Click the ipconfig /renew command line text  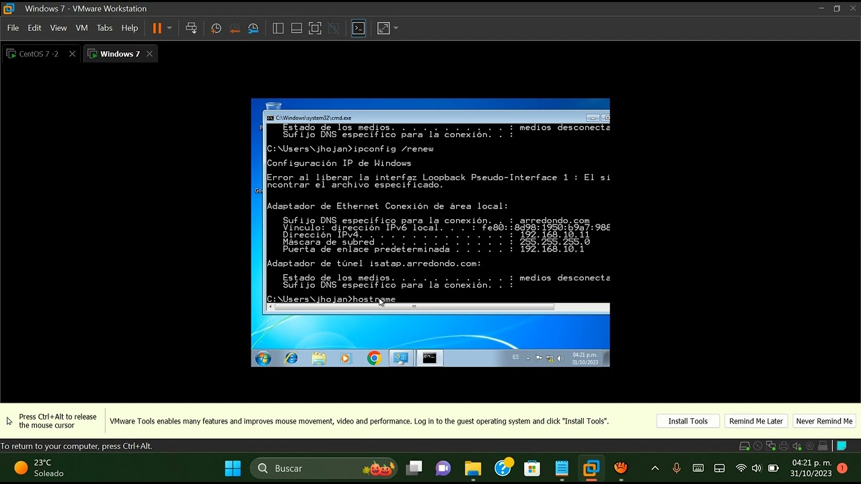click(x=394, y=149)
